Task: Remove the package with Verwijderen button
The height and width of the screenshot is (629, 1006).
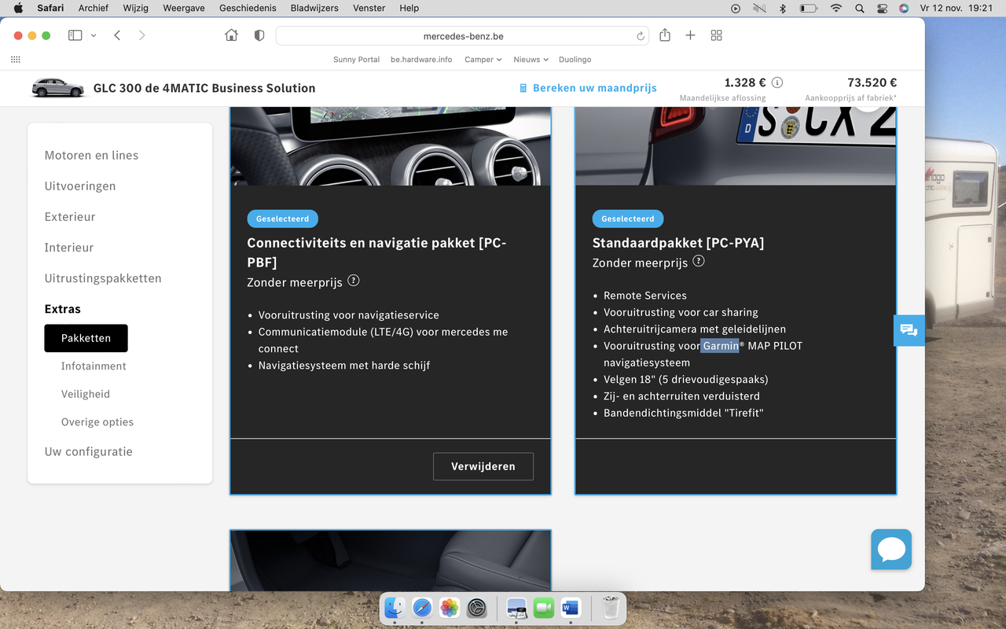Action: [x=483, y=466]
